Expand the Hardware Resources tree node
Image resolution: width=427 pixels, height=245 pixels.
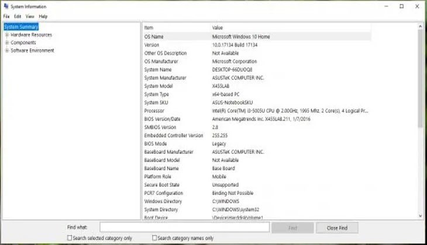pyautogui.click(x=6, y=35)
